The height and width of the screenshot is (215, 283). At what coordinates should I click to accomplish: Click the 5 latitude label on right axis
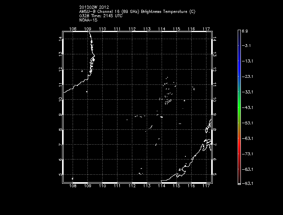click(x=215, y=174)
